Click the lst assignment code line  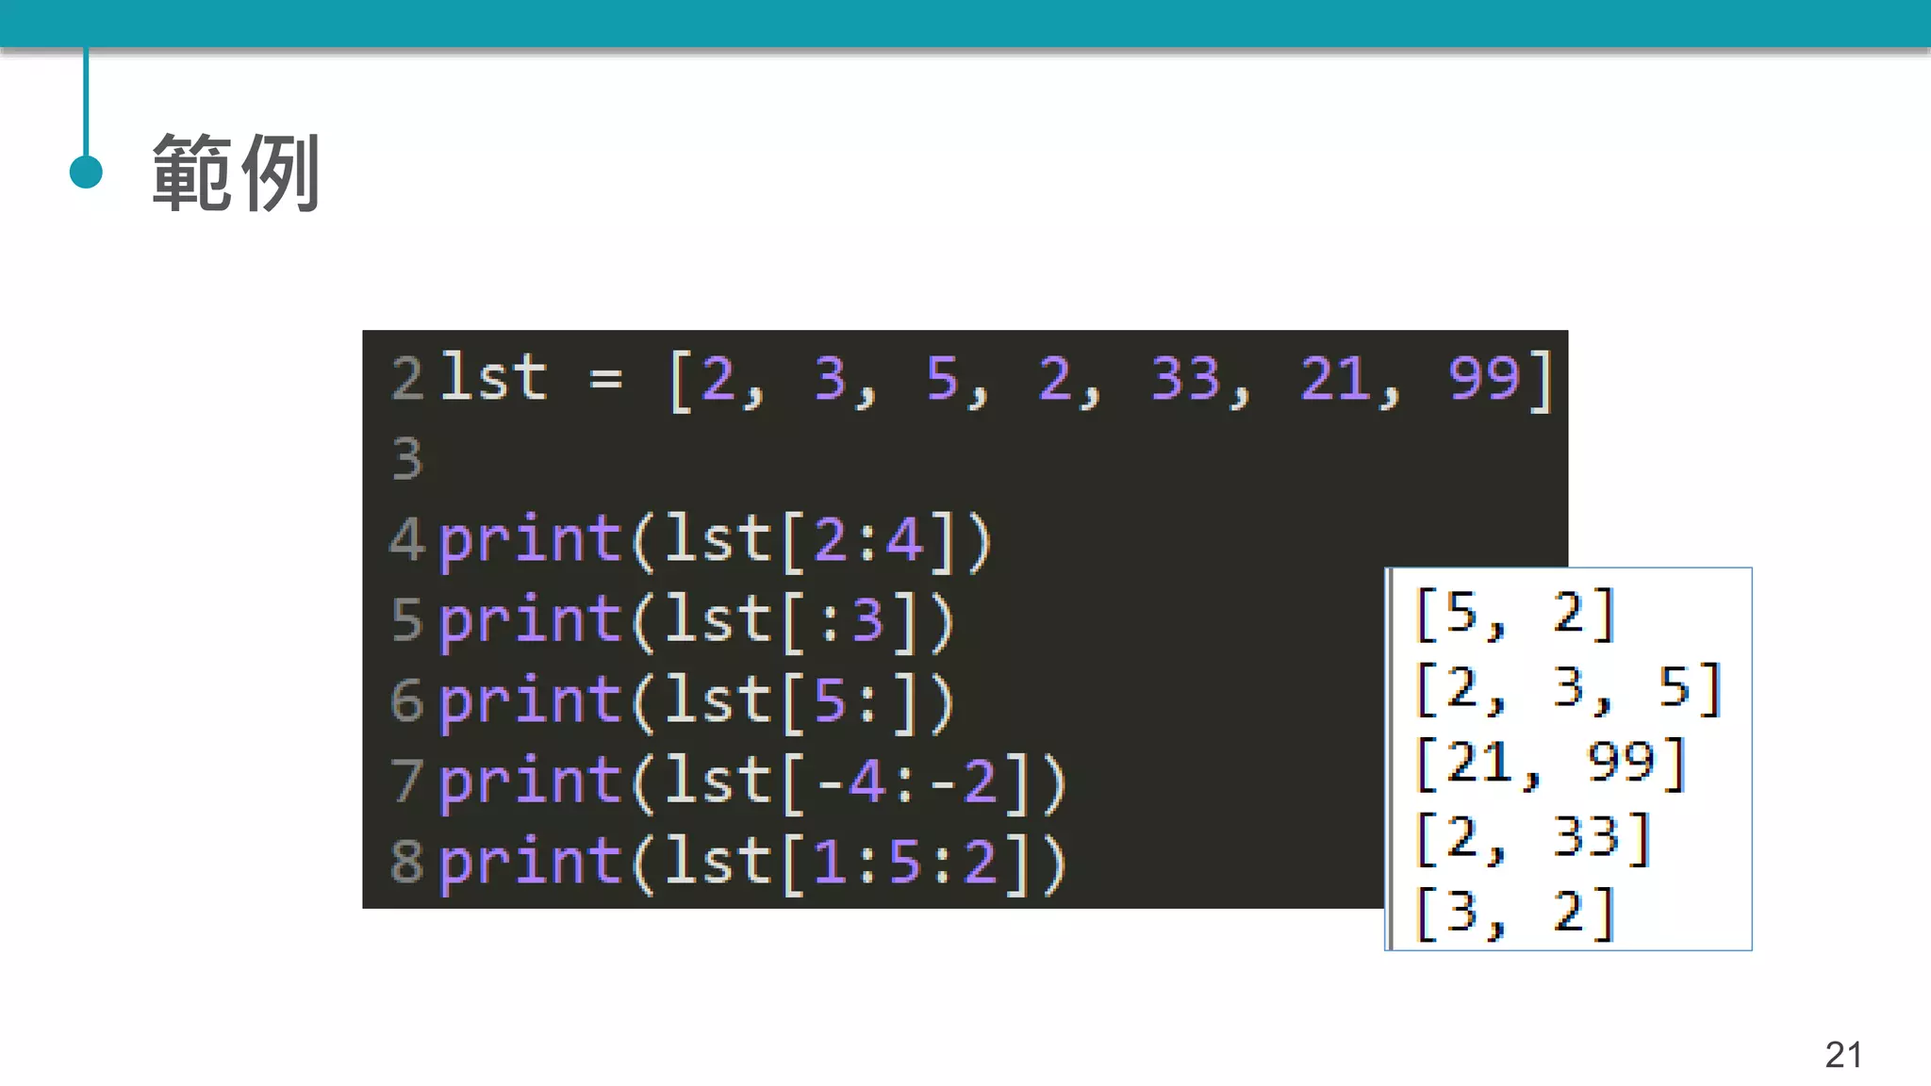pyautogui.click(x=995, y=380)
